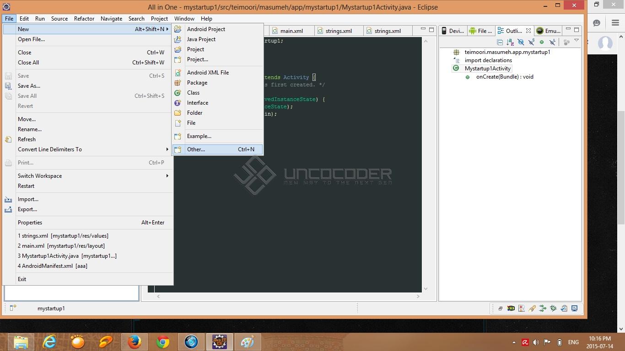Show hidden tray icons arrow

point(514,342)
